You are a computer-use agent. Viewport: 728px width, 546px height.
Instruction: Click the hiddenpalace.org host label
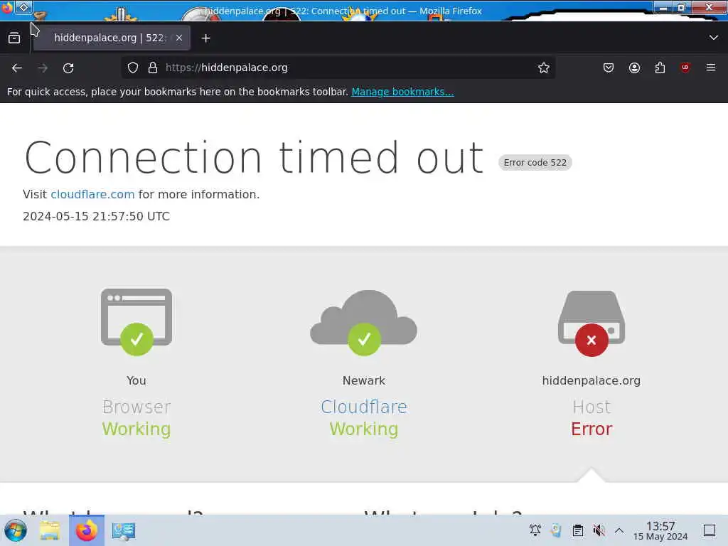591,381
